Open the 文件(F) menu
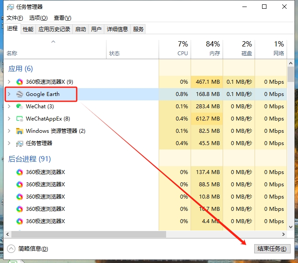 14,18
